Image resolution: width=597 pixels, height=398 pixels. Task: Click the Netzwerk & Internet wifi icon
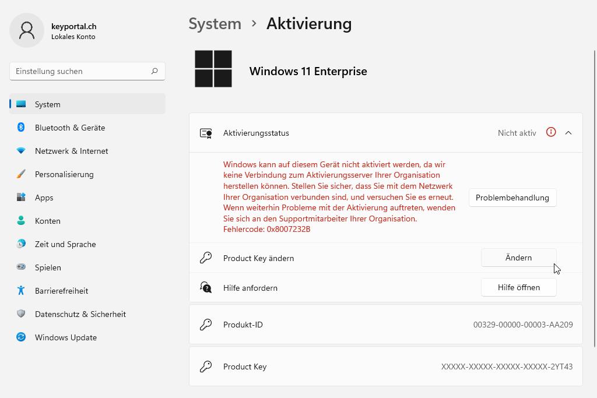tap(21, 151)
